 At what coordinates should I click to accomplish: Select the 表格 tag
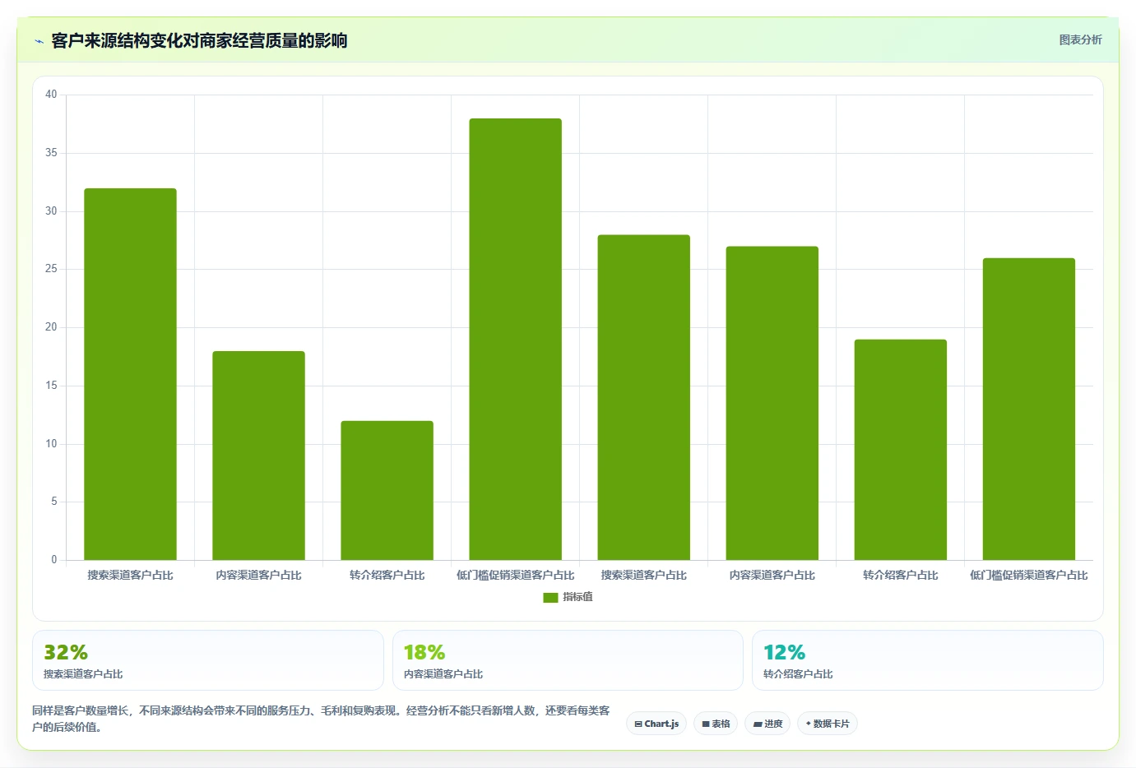pos(716,724)
